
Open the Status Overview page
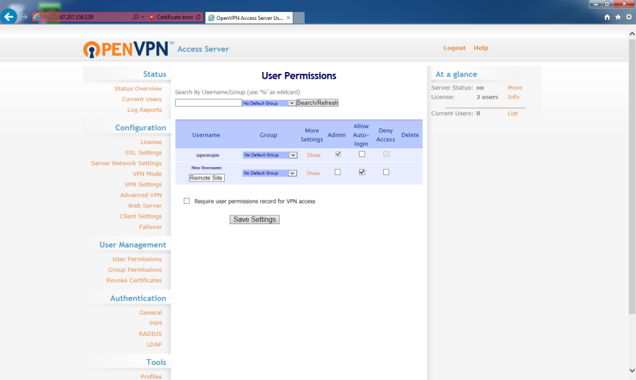138,88
